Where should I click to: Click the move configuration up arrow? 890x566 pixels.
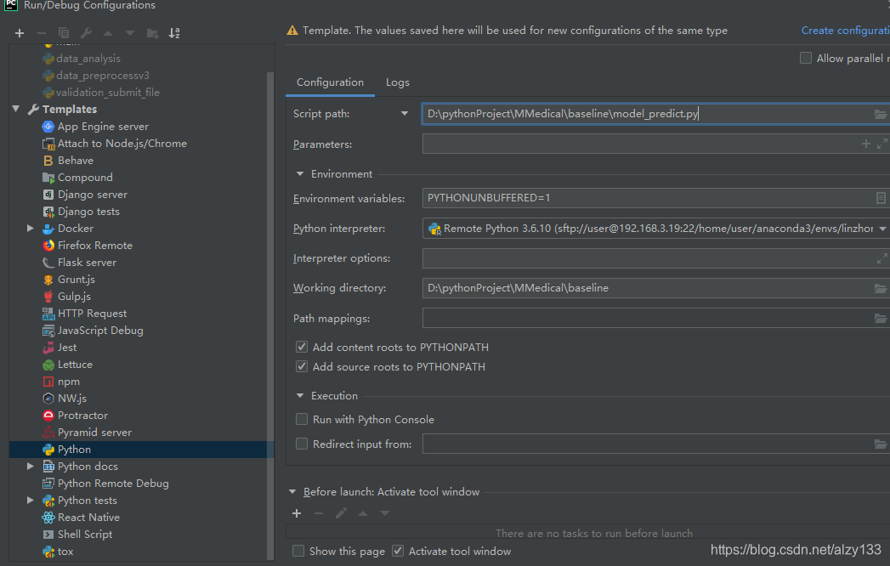tap(108, 33)
